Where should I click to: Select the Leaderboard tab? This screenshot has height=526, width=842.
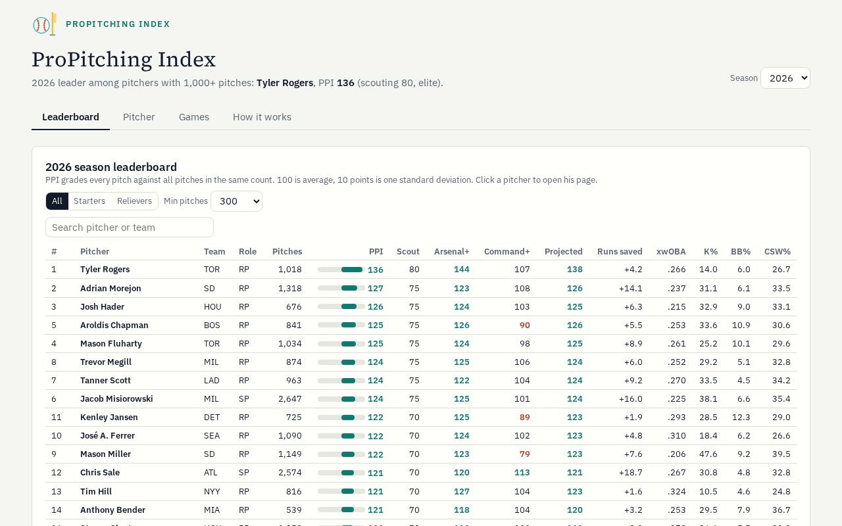(x=70, y=117)
